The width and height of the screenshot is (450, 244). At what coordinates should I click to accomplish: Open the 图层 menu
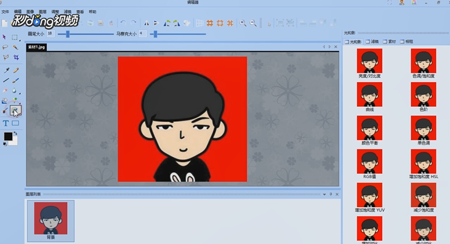point(42,12)
